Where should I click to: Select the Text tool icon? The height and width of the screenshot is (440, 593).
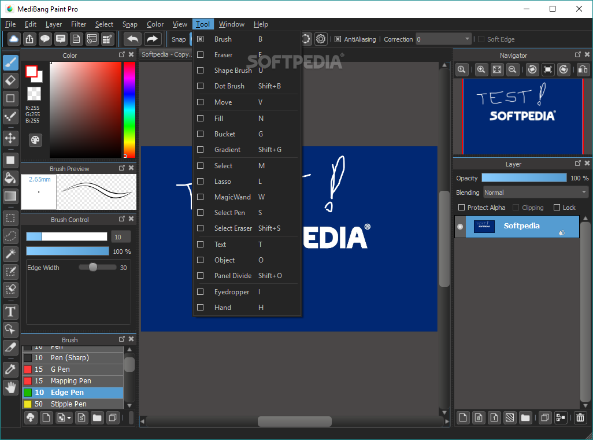(x=10, y=312)
